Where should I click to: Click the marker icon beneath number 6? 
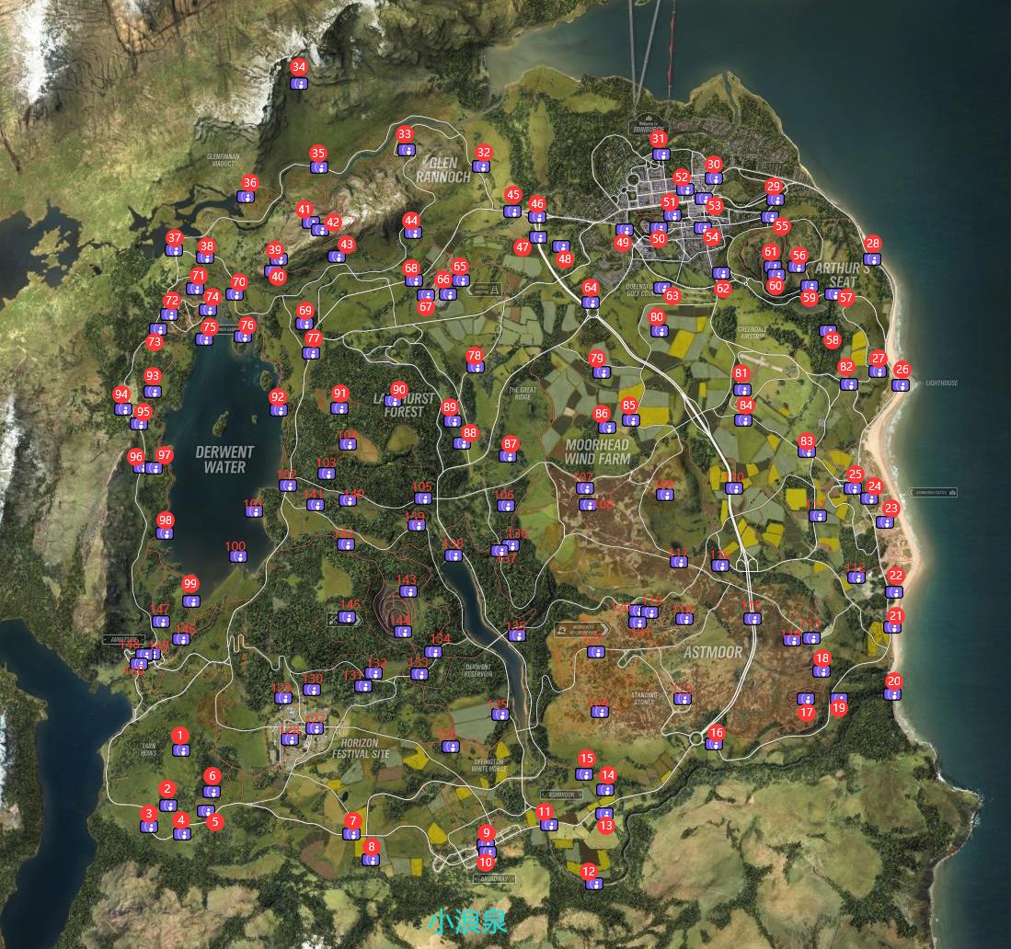point(212,792)
